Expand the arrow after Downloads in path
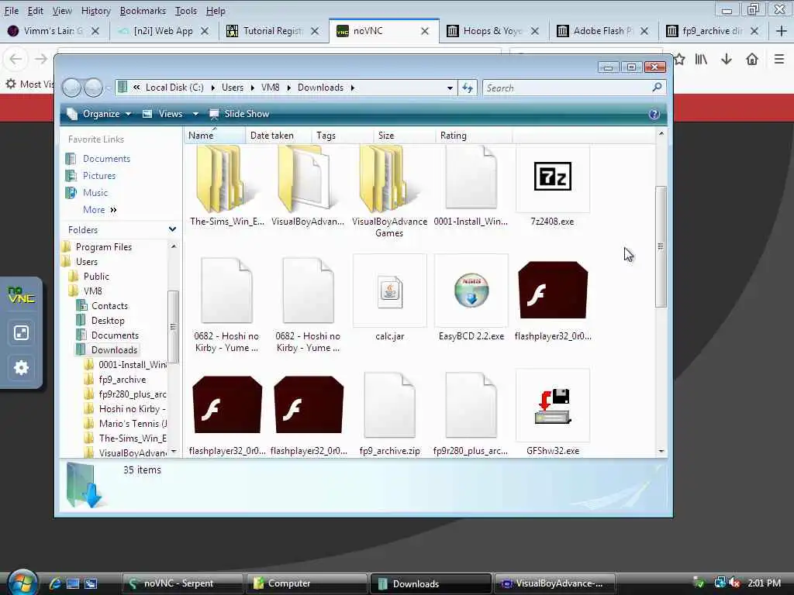The height and width of the screenshot is (595, 794). click(353, 88)
